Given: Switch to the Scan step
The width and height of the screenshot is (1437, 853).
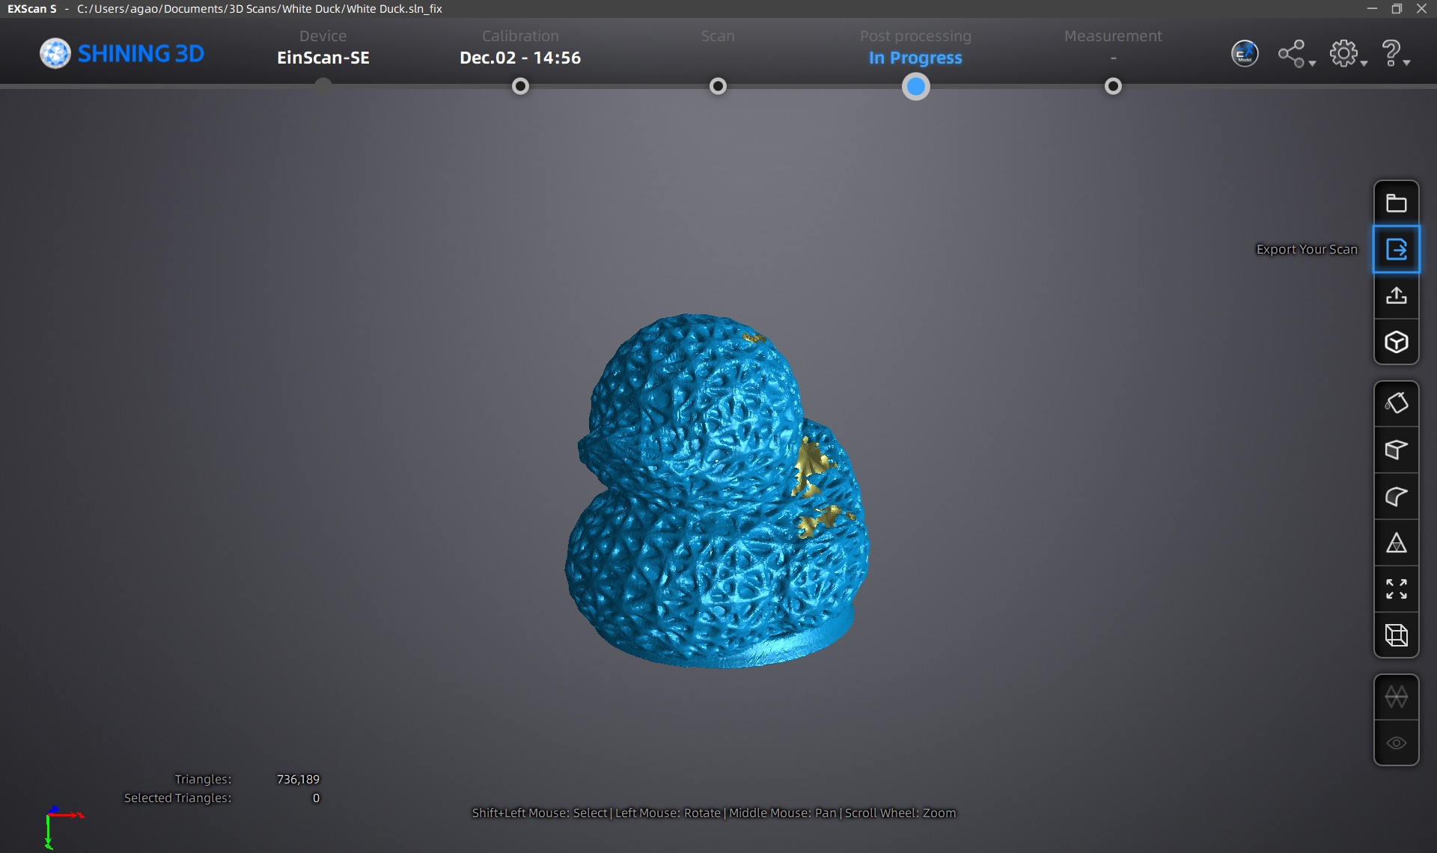Looking at the screenshot, I should click(x=718, y=86).
